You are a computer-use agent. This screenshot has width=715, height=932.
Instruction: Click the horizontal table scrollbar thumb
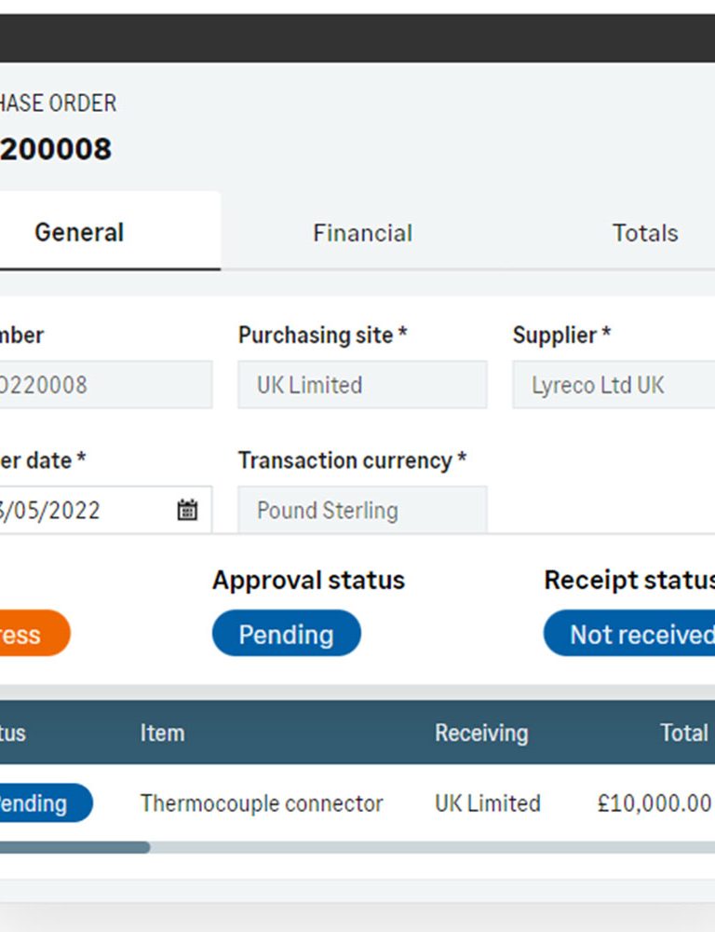coord(74,847)
